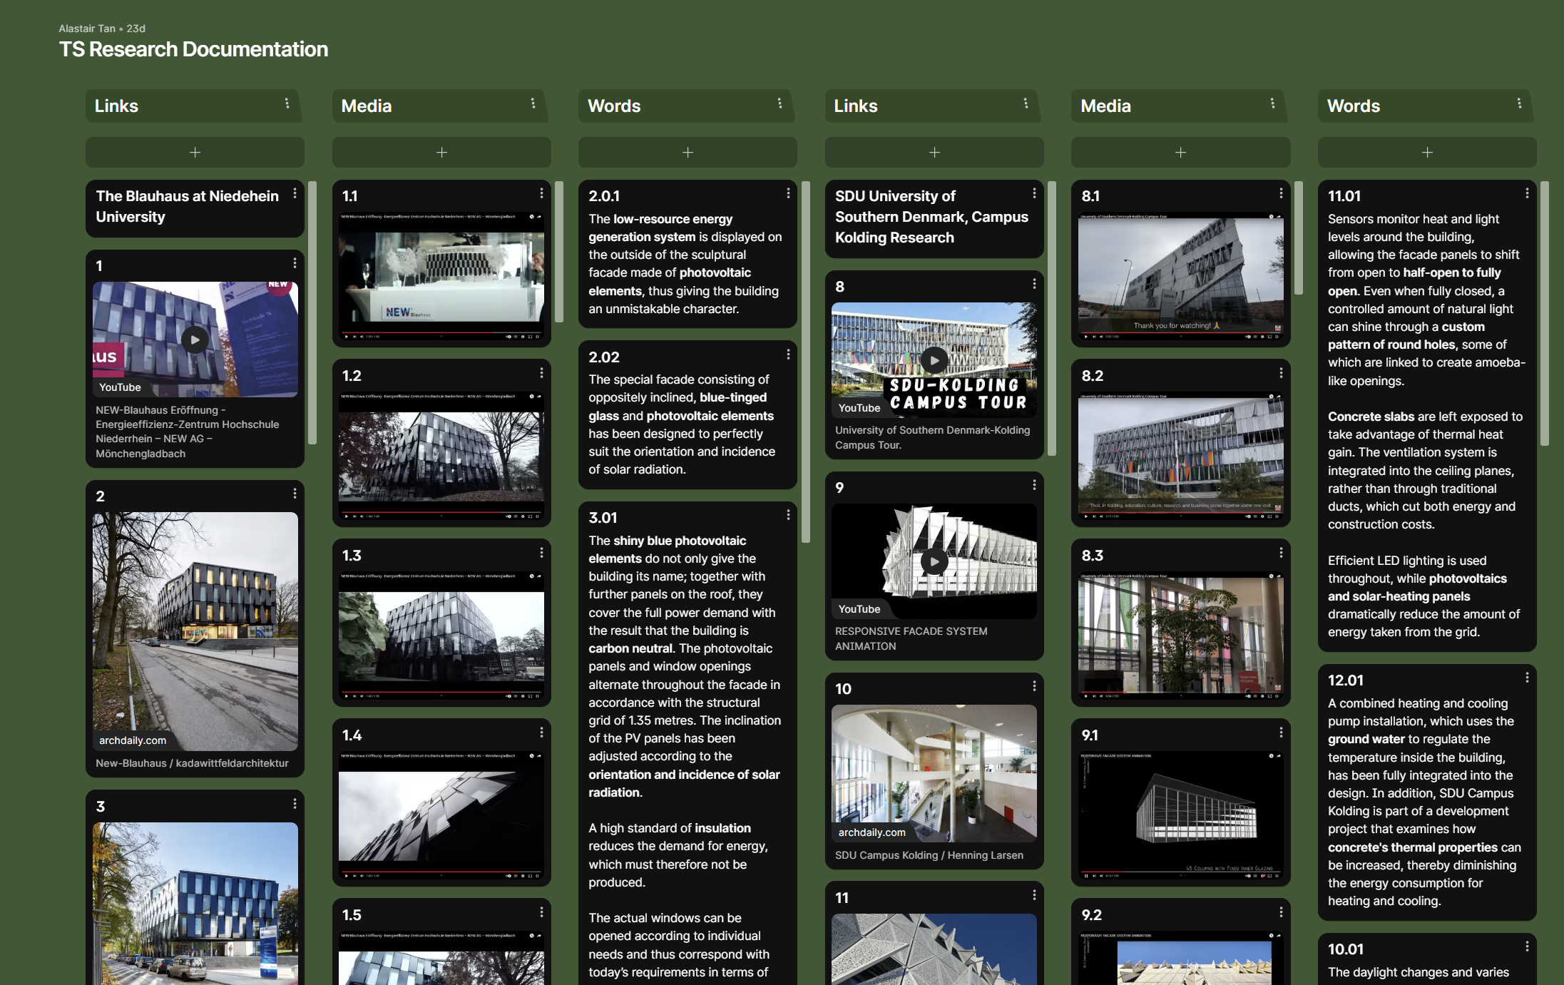Open the YouTube settings gear on video 8.1

[1263, 337]
